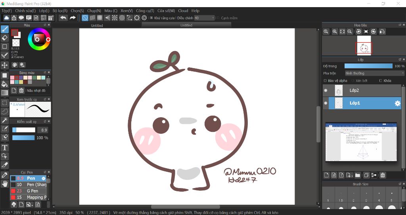Toggle the Khử răng cưa checkbox
This screenshot has height=215, width=406.
151,18
